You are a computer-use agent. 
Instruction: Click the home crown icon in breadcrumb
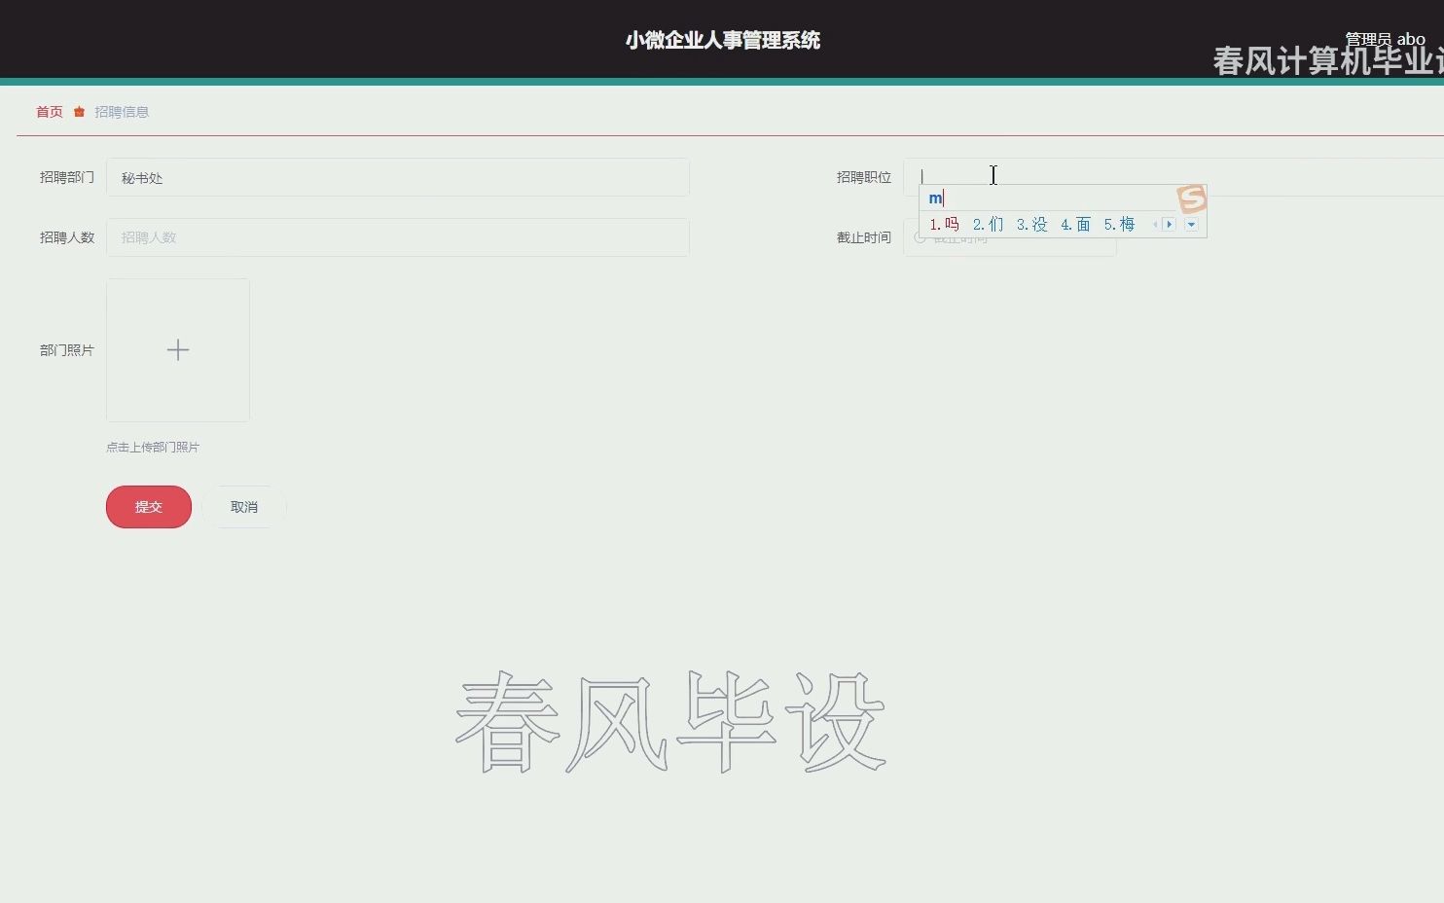[80, 112]
